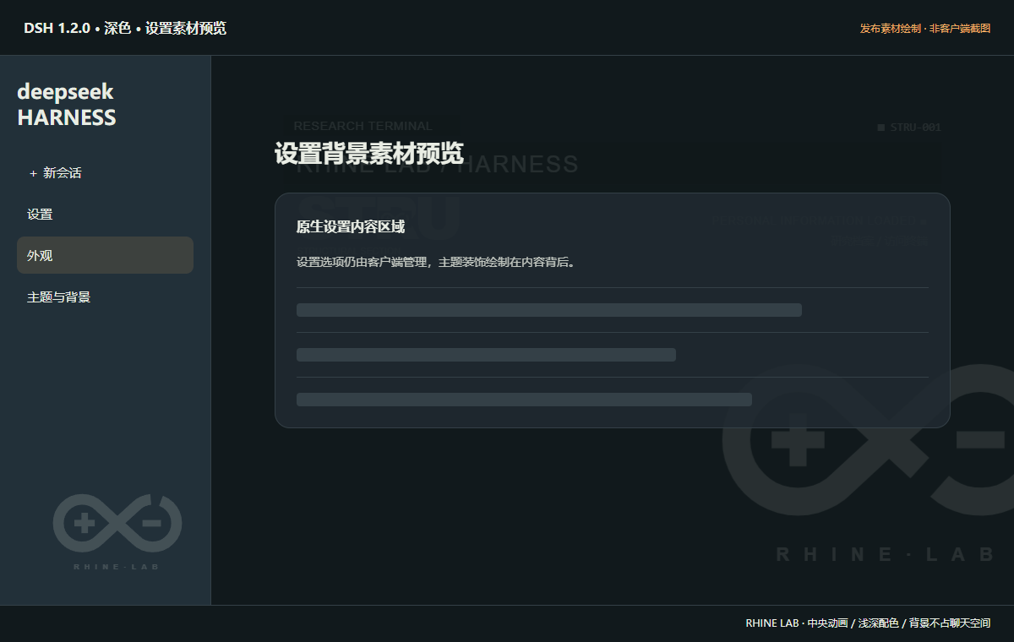Image resolution: width=1014 pixels, height=642 pixels.
Task: Click the Rhine Lab logo in the sidebar
Action: tap(117, 531)
